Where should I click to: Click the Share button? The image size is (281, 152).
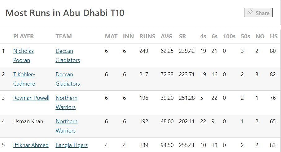pos(258,13)
